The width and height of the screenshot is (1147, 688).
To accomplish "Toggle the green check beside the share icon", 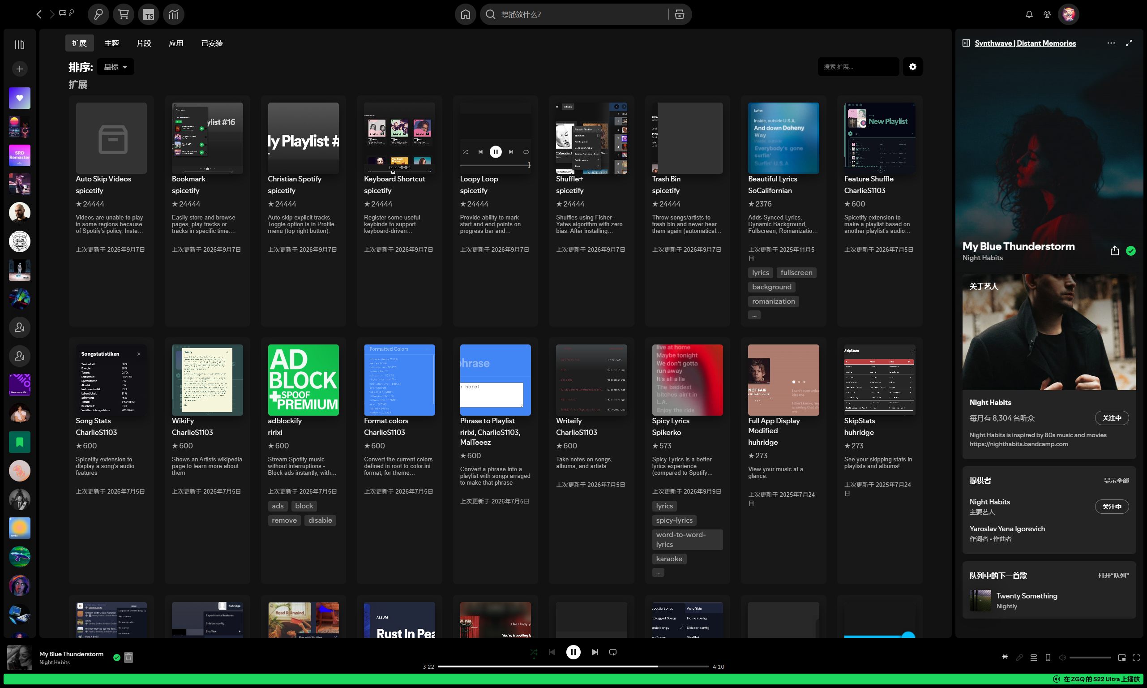I will (x=1131, y=251).
